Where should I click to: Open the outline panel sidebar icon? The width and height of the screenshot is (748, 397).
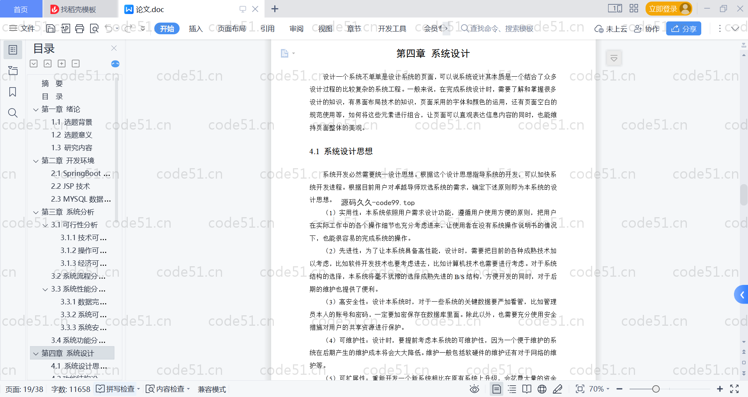pos(13,50)
